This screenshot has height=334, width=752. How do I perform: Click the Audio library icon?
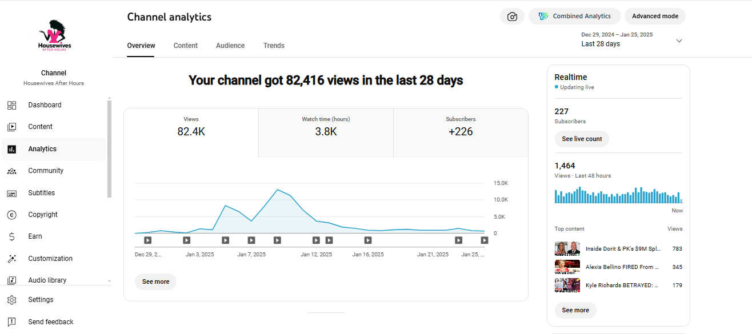point(11,280)
